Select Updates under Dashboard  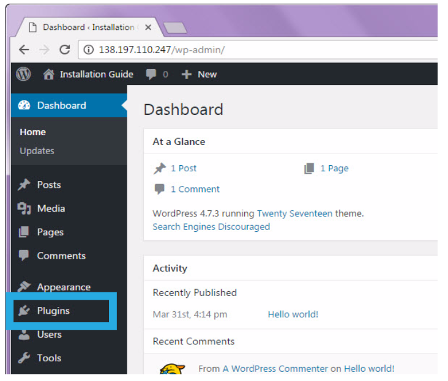click(37, 151)
